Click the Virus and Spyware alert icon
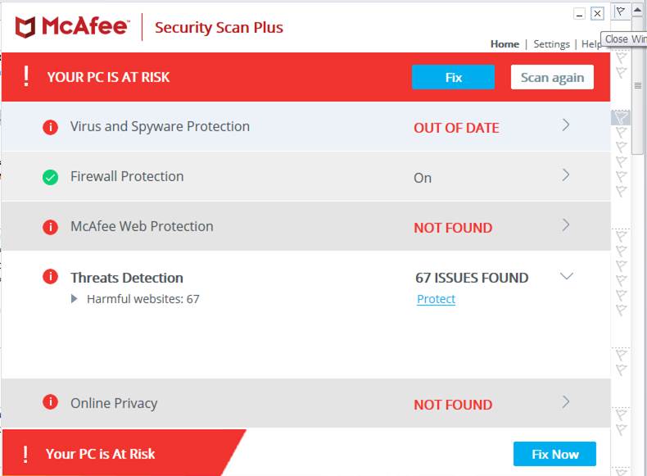 (50, 127)
